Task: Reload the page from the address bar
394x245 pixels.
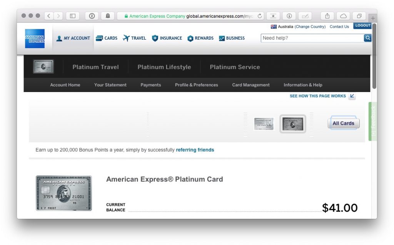Action: [x=260, y=16]
